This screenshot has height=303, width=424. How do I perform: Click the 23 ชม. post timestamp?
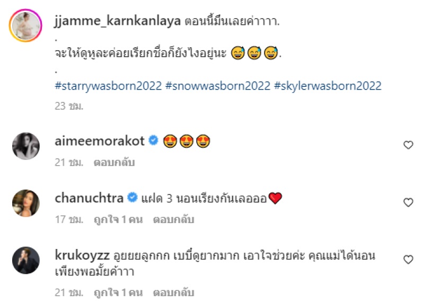point(69,106)
